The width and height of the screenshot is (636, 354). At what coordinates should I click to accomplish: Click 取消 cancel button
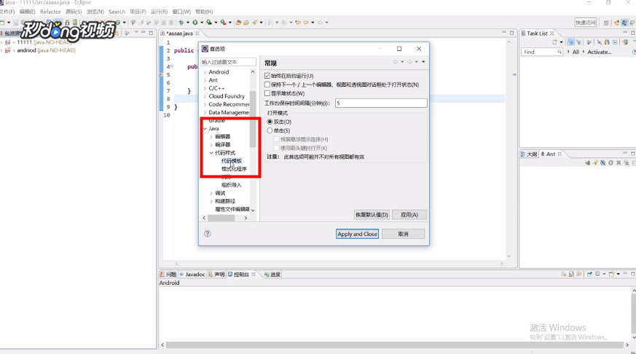(403, 234)
